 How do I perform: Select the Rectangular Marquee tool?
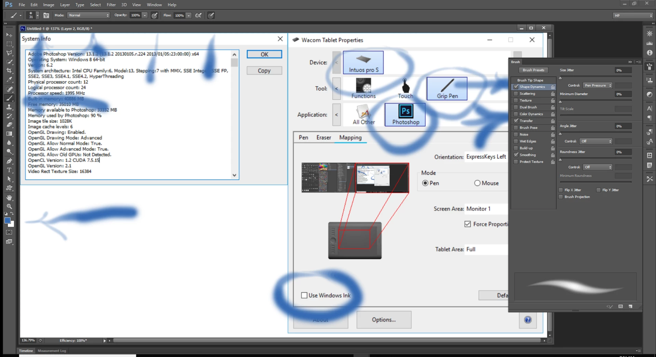click(x=9, y=44)
